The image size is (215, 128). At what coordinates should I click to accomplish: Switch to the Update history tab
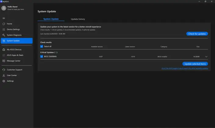78,19
